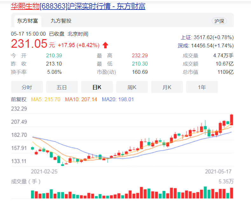The width and height of the screenshot is (251, 203).
Task: Click the 成交额 value 10.67亿
Action: pos(225,64)
